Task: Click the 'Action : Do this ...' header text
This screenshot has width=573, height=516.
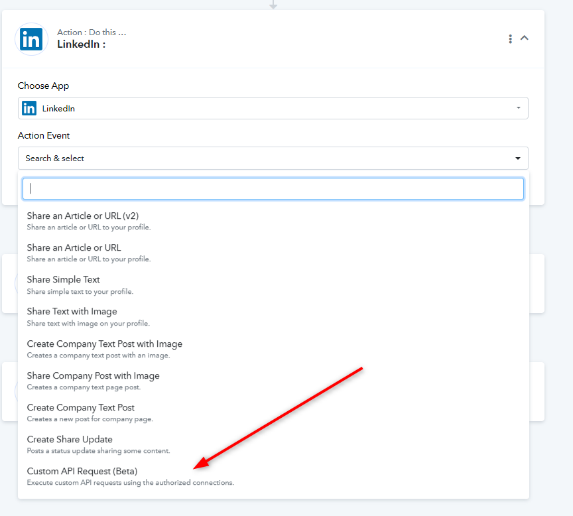Action: coord(92,32)
